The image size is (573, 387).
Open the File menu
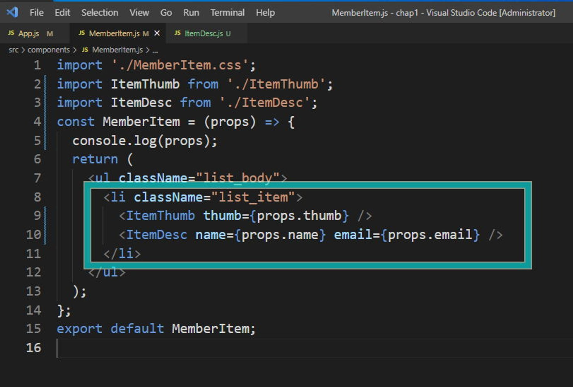point(36,13)
